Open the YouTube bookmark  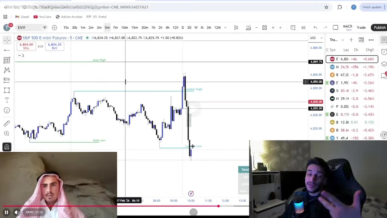(x=42, y=17)
